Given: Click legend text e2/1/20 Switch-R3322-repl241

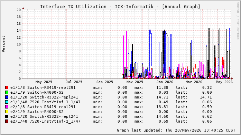Looking at the screenshot, I should tap(44, 116).
